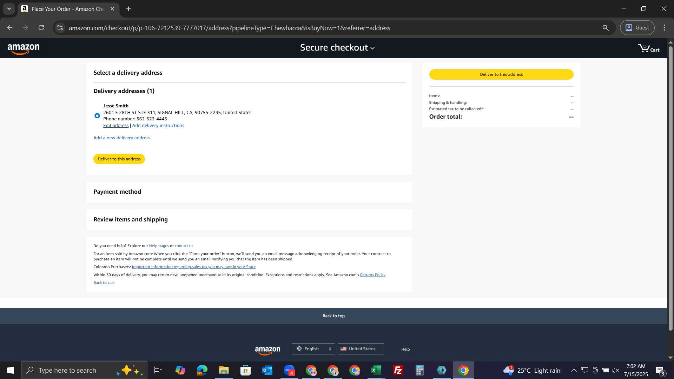Click the Amazon logo in the header

point(24,49)
